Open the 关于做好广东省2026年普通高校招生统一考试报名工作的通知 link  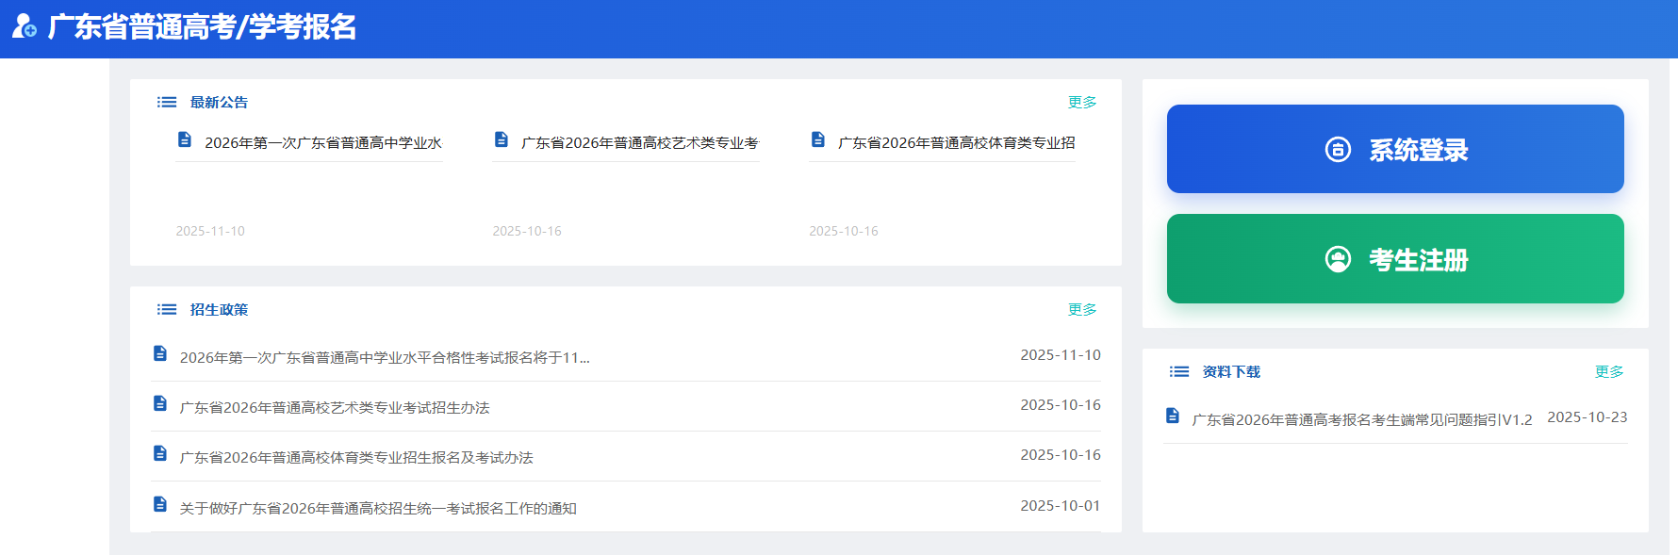(378, 508)
